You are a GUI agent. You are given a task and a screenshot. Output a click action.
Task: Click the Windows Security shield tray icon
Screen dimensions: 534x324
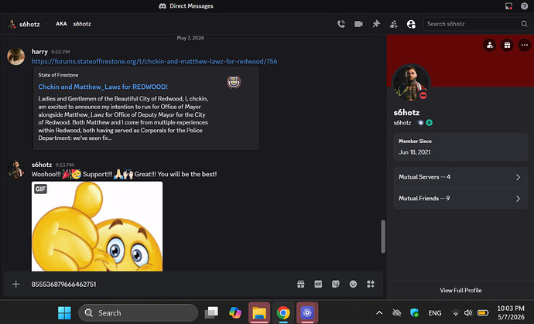coord(414,312)
